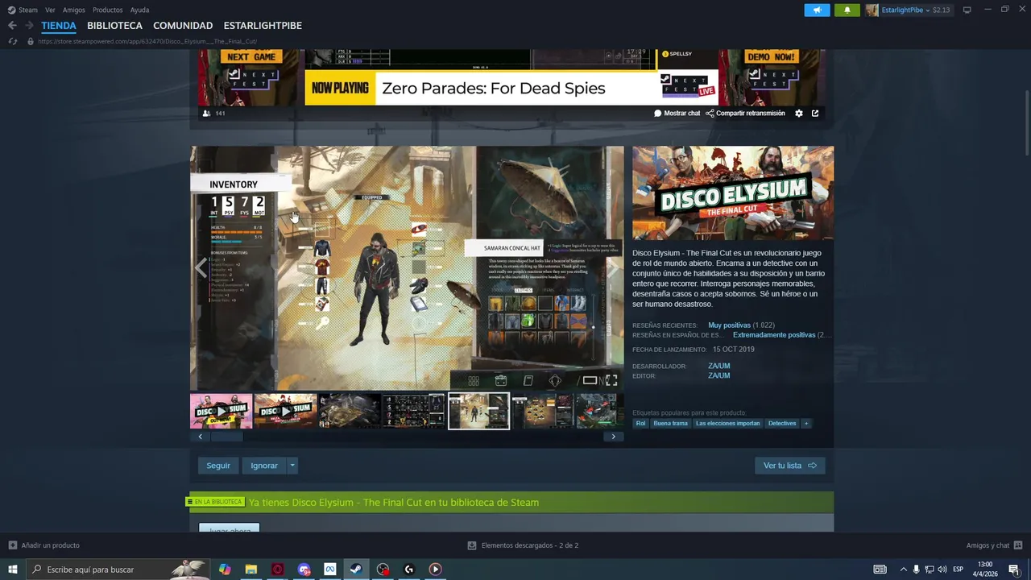Open the Windows Start menu
Screen dimensions: 1031x580
tap(13, 570)
